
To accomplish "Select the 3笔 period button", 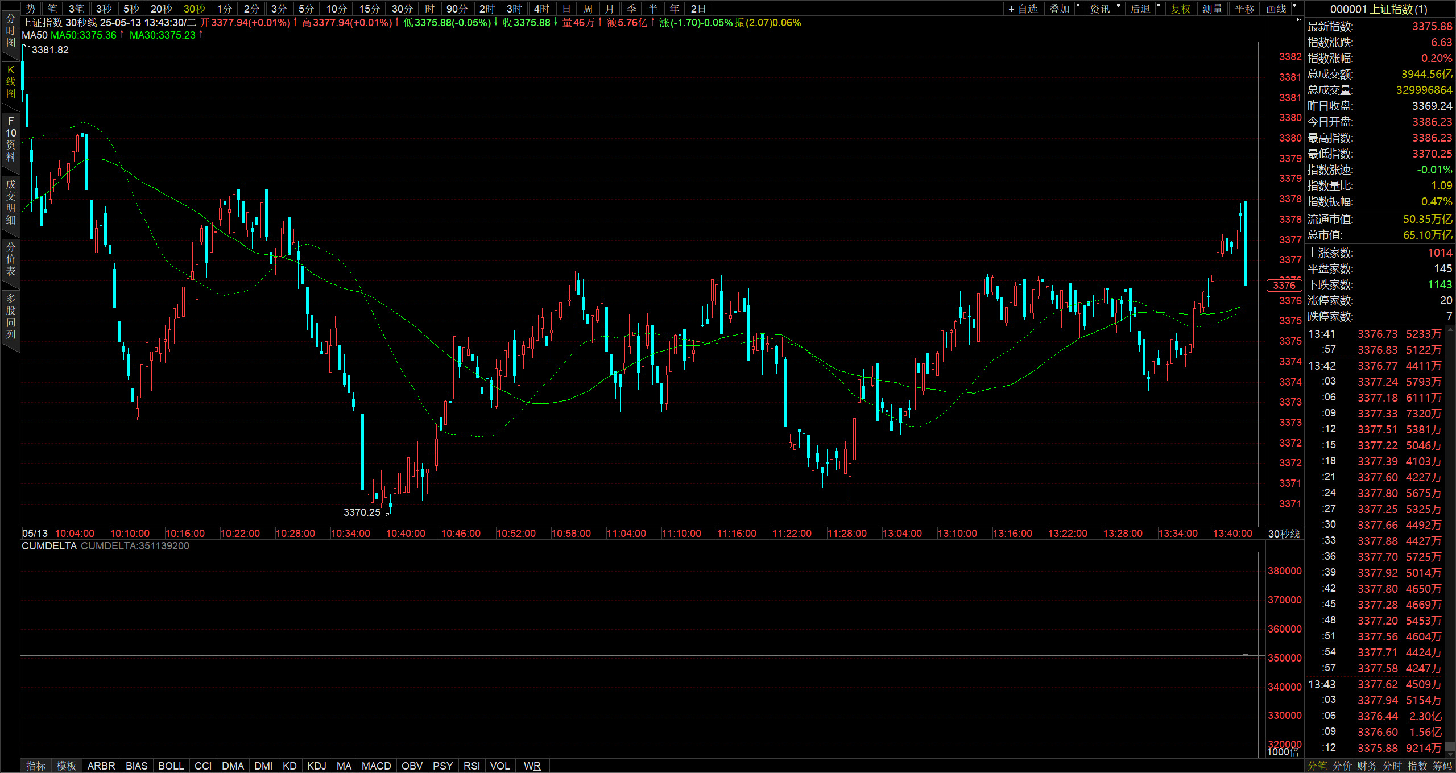I will point(76,9).
